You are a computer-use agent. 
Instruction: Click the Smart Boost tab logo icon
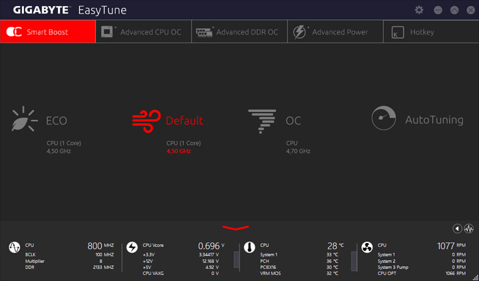click(14, 32)
